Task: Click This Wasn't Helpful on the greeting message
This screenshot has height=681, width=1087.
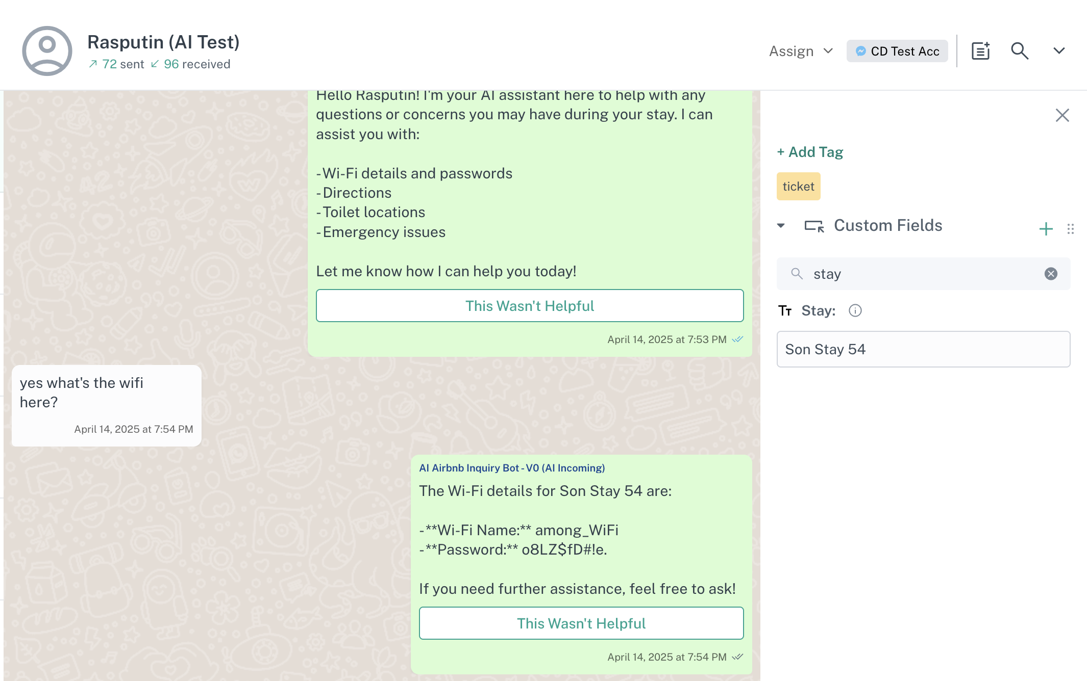Action: pos(529,305)
